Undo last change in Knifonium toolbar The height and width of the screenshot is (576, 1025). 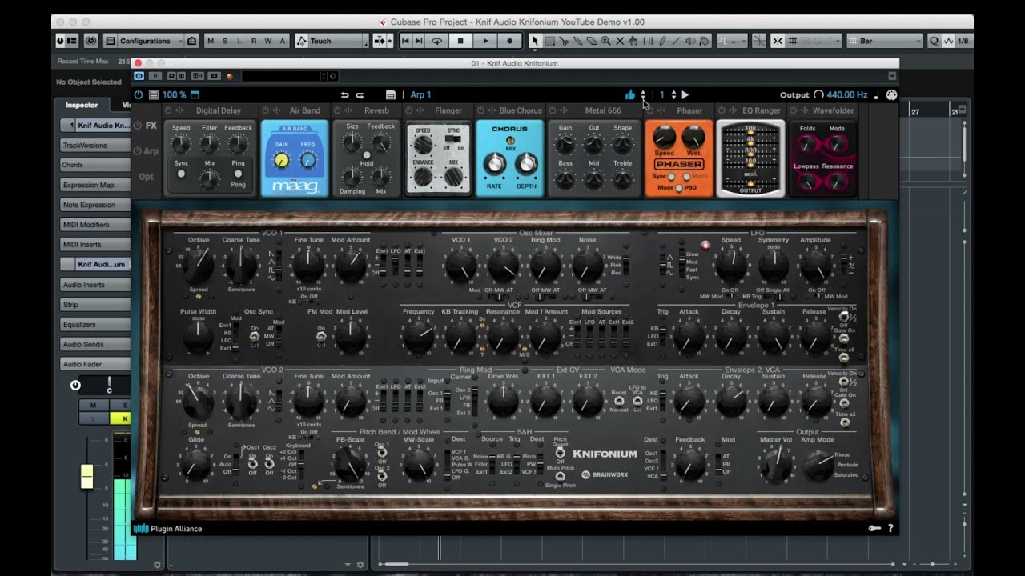(344, 94)
